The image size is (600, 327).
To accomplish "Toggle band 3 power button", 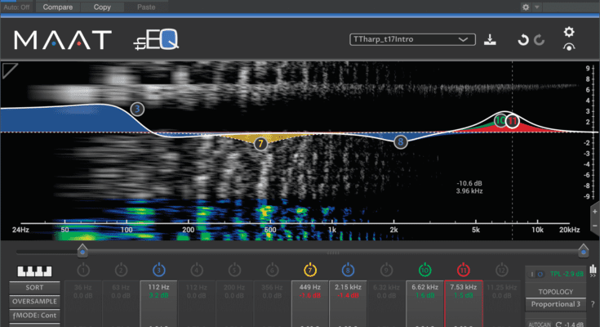I will [x=158, y=269].
